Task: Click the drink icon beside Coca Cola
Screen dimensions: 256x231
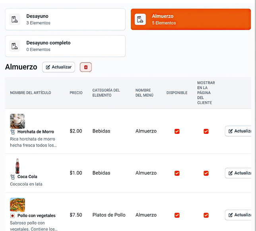Action: pos(13,177)
